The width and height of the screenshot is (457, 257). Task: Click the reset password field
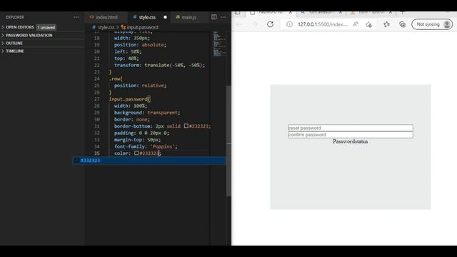[x=351, y=128]
